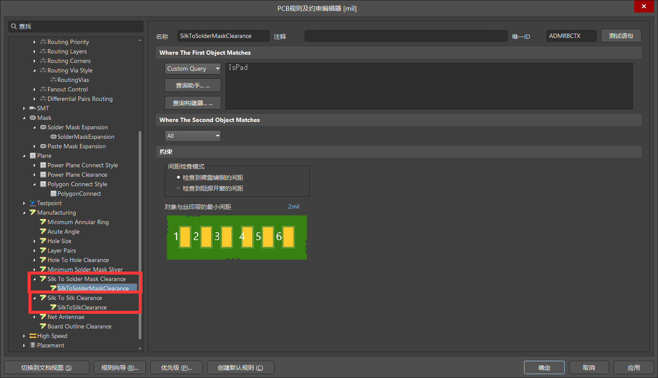
Task: Click the Mask category icon
Action: (x=34, y=118)
